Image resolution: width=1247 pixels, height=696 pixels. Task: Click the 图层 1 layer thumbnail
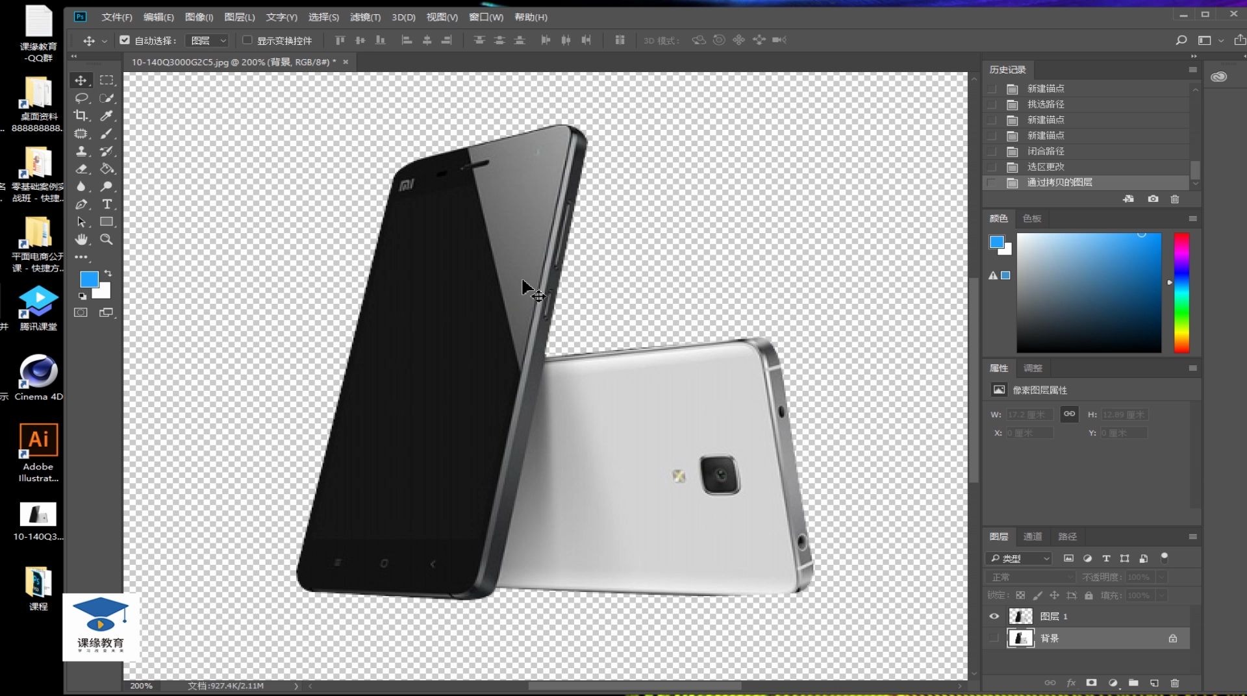click(1020, 616)
